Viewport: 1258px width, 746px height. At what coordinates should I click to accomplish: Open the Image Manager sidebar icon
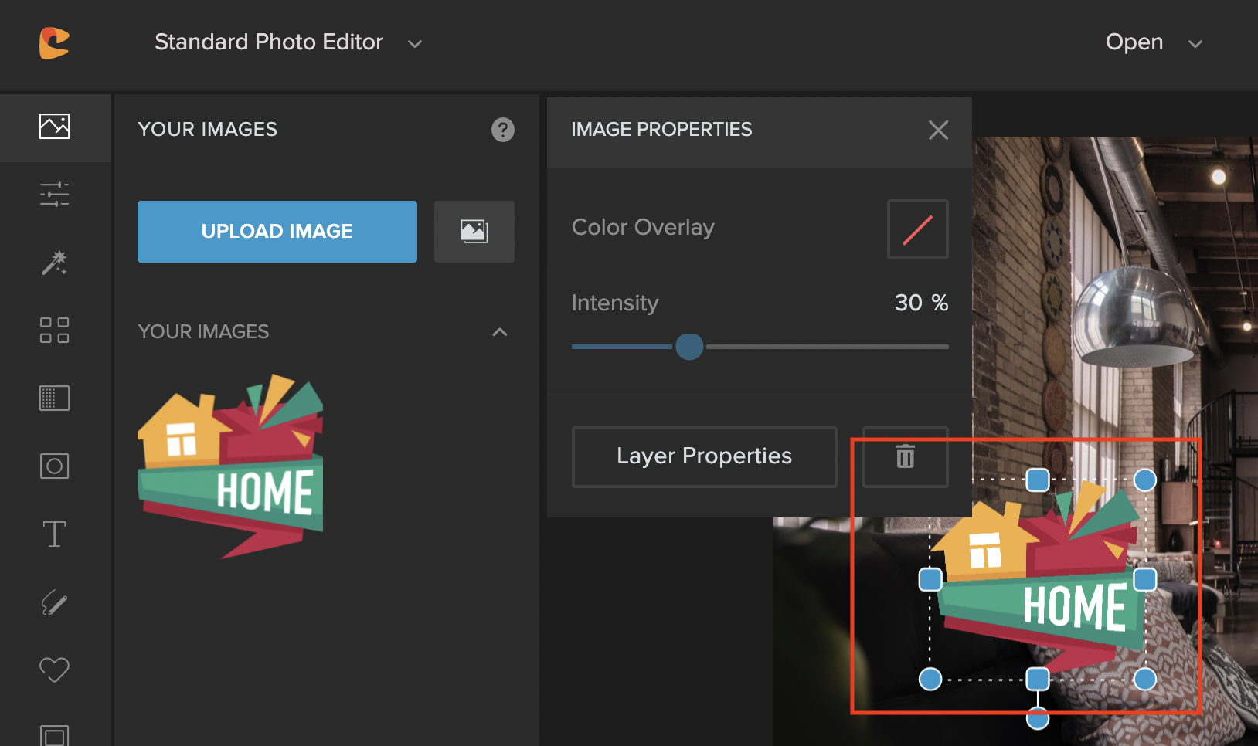click(54, 127)
